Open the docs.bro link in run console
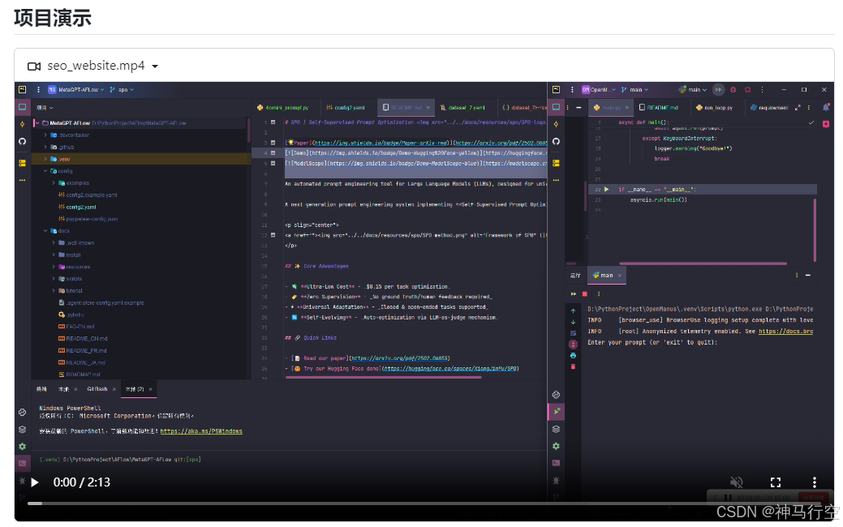843x527 pixels. (x=785, y=332)
